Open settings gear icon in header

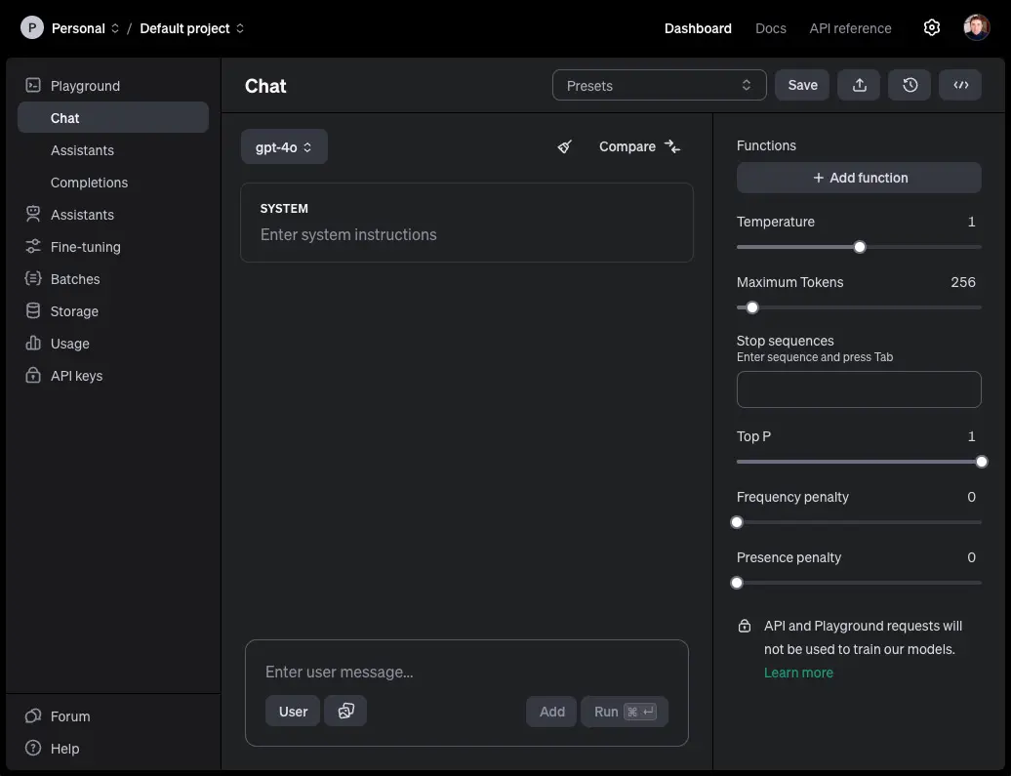tap(931, 28)
